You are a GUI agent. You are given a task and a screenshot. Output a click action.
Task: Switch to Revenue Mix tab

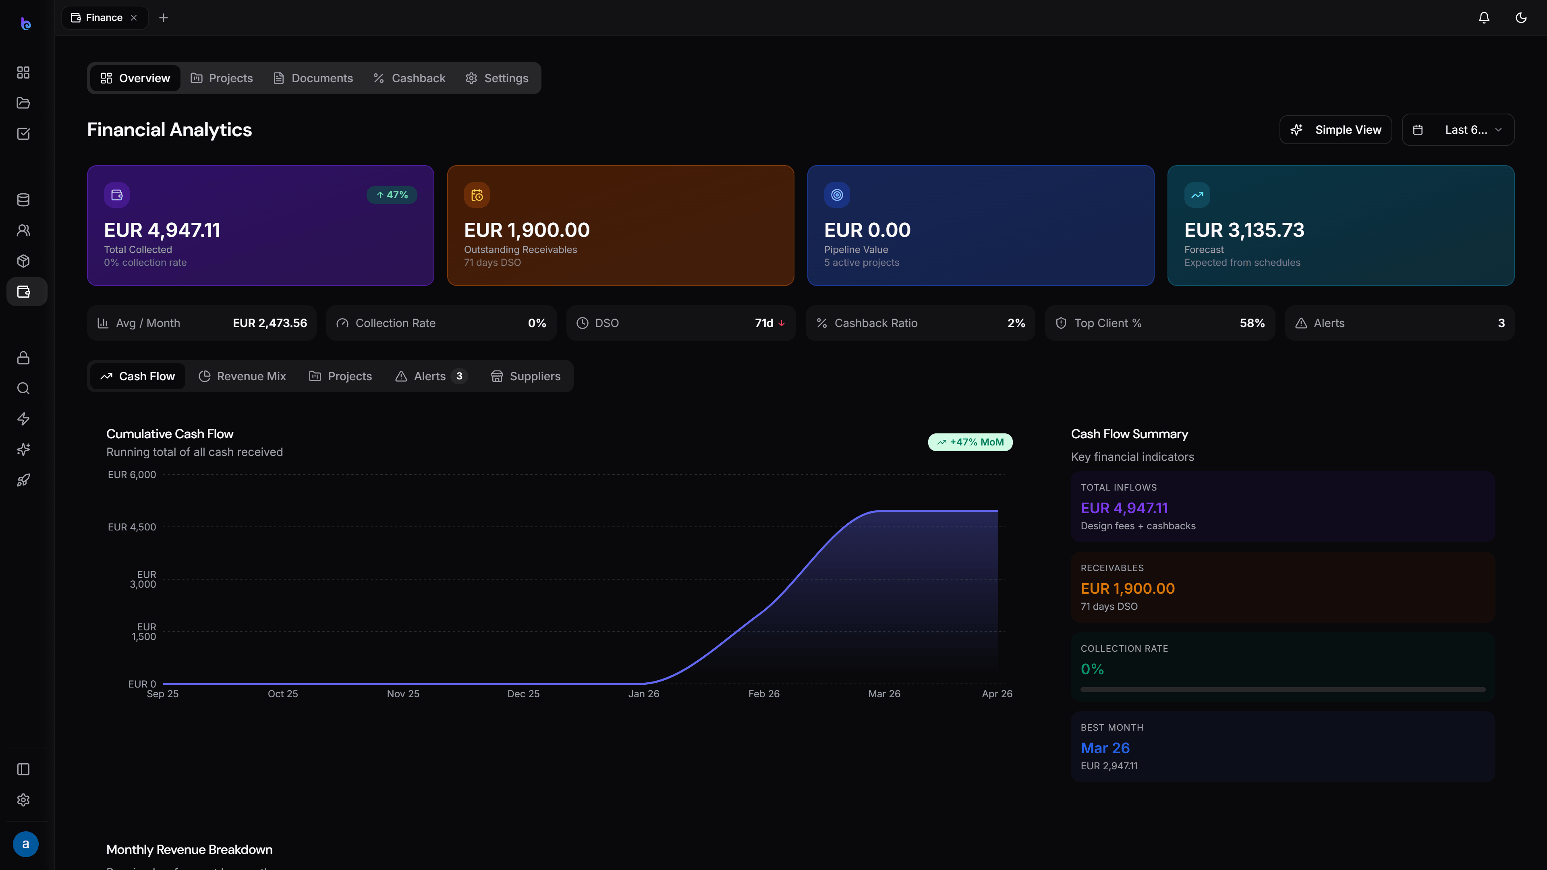242,377
